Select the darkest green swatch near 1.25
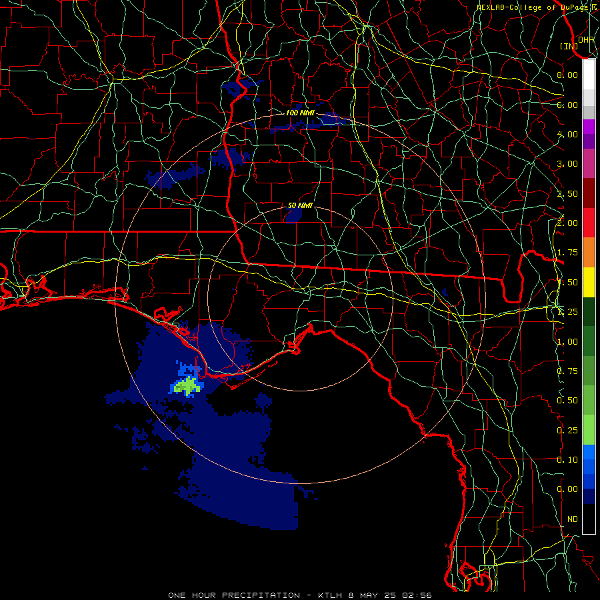This screenshot has width=600, height=600. click(x=589, y=311)
